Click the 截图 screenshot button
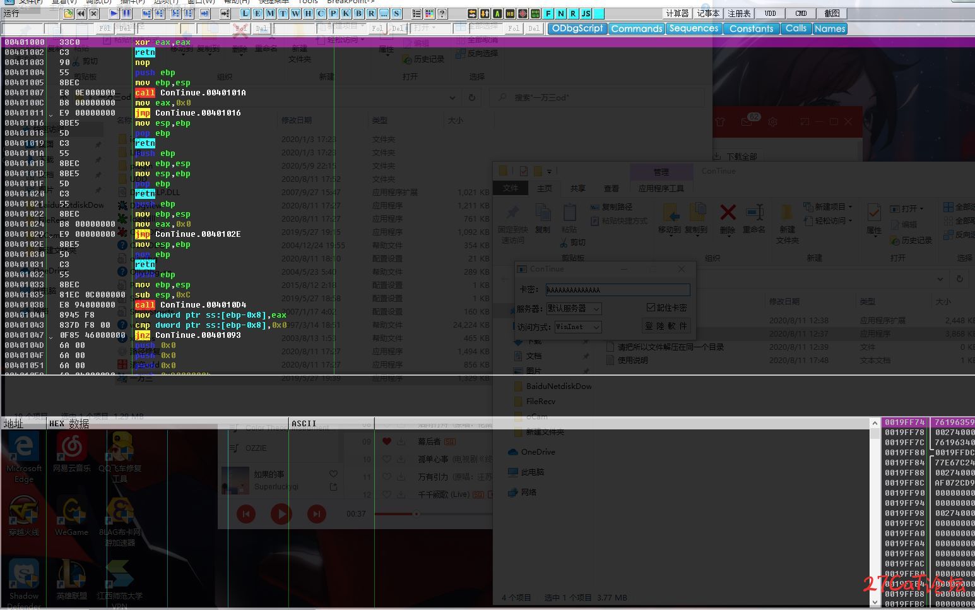 [832, 13]
